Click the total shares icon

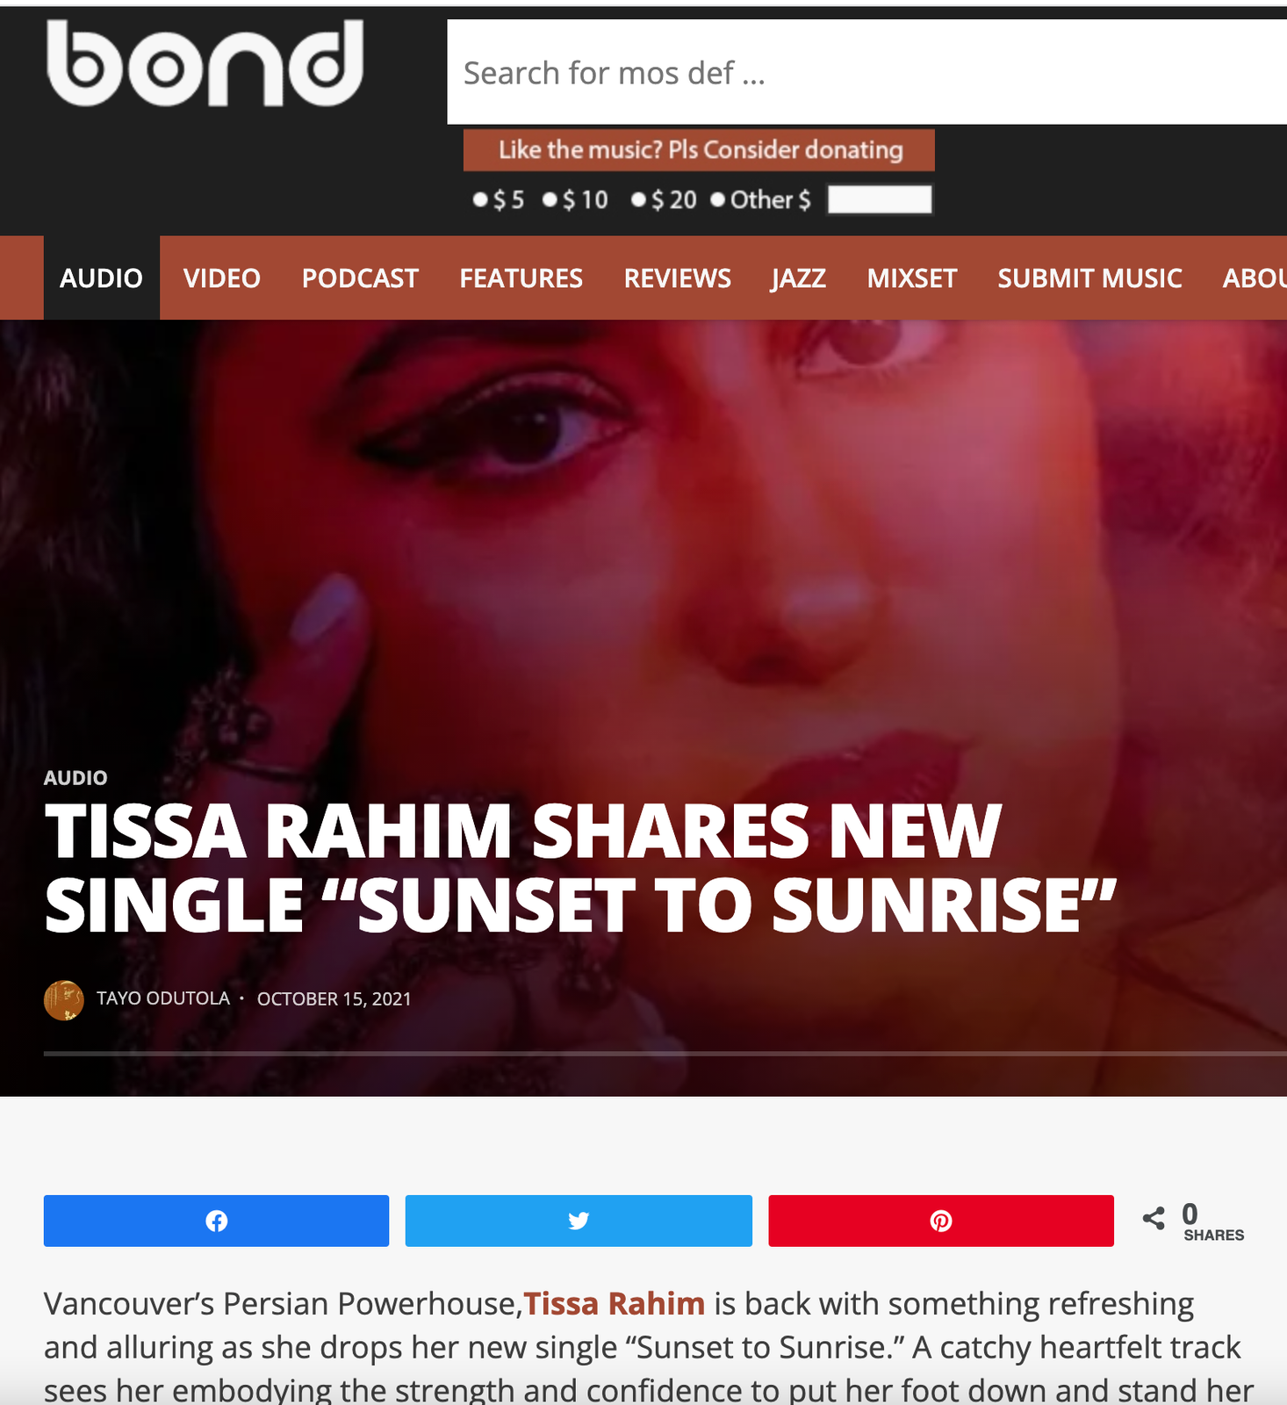coord(1154,1218)
